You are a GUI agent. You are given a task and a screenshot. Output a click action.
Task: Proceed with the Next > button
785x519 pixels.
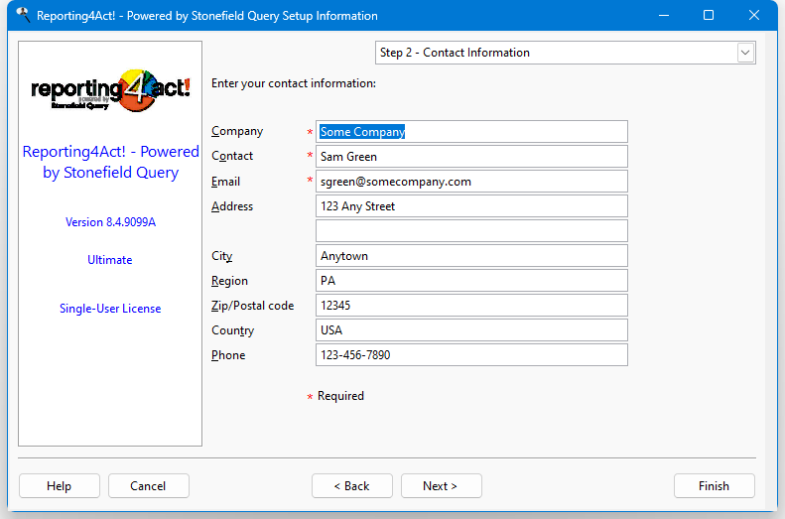(441, 486)
